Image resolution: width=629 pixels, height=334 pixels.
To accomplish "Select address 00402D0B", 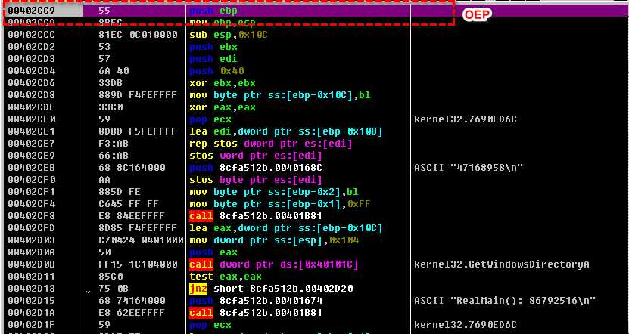I will point(31,264).
